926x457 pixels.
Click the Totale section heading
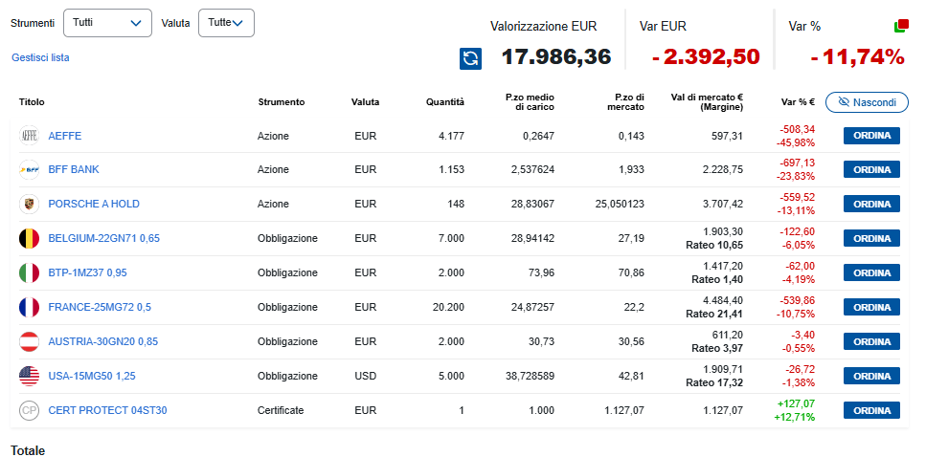click(x=28, y=450)
